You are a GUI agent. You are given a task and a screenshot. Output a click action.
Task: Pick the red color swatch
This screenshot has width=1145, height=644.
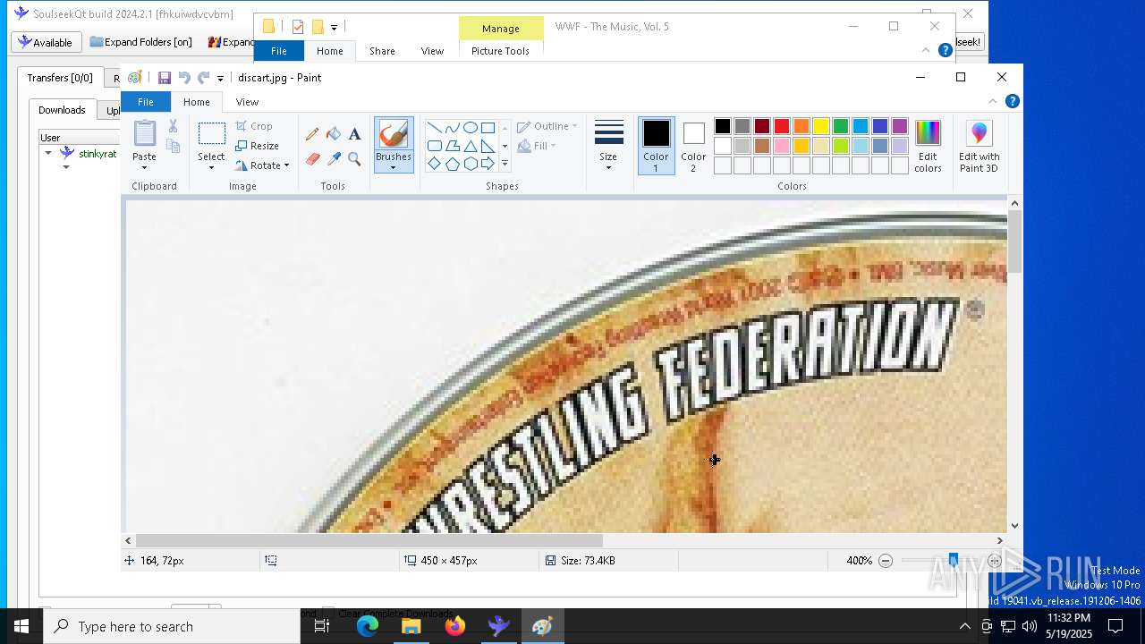click(782, 126)
